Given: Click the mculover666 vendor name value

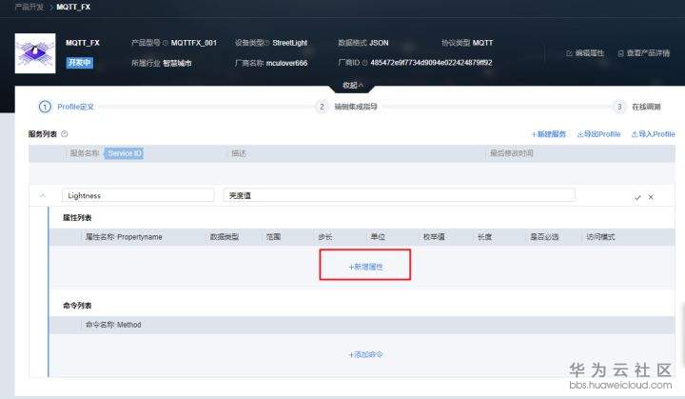Looking at the screenshot, I should coord(286,63).
